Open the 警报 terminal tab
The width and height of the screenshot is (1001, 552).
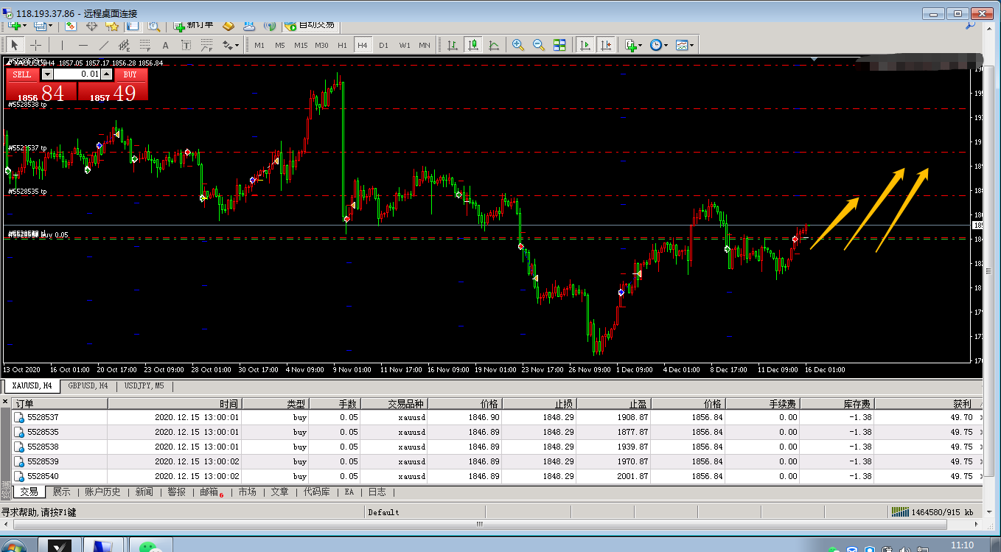176,492
